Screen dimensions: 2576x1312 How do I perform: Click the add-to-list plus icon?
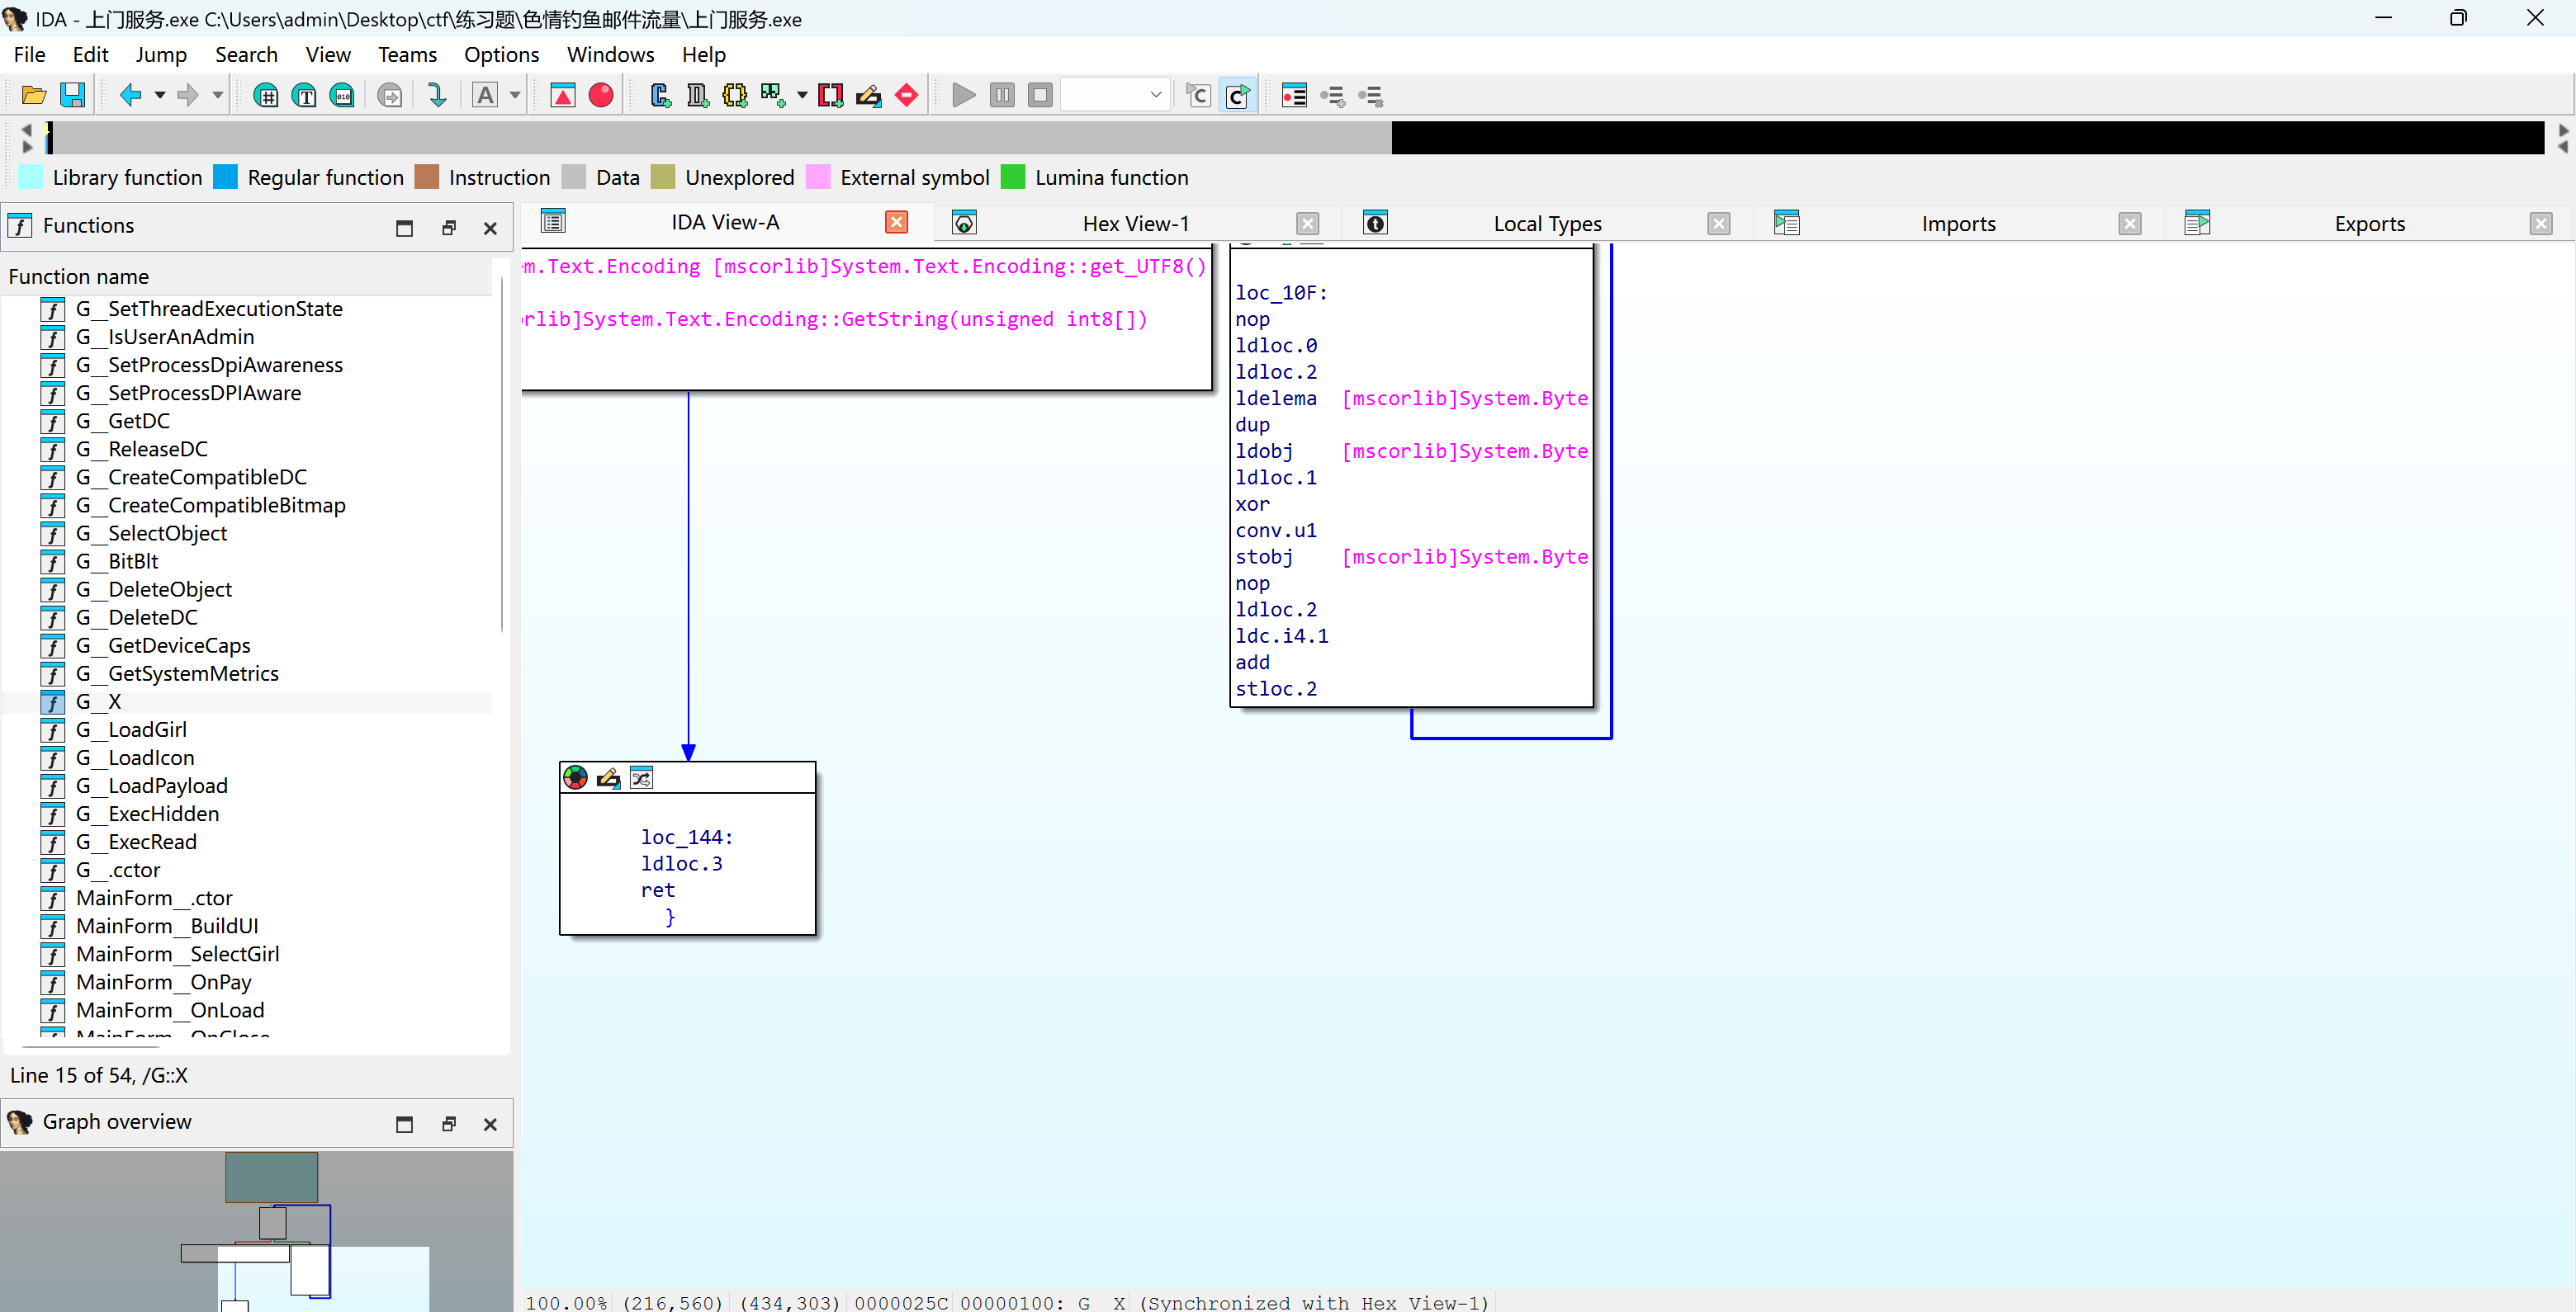click(1332, 96)
